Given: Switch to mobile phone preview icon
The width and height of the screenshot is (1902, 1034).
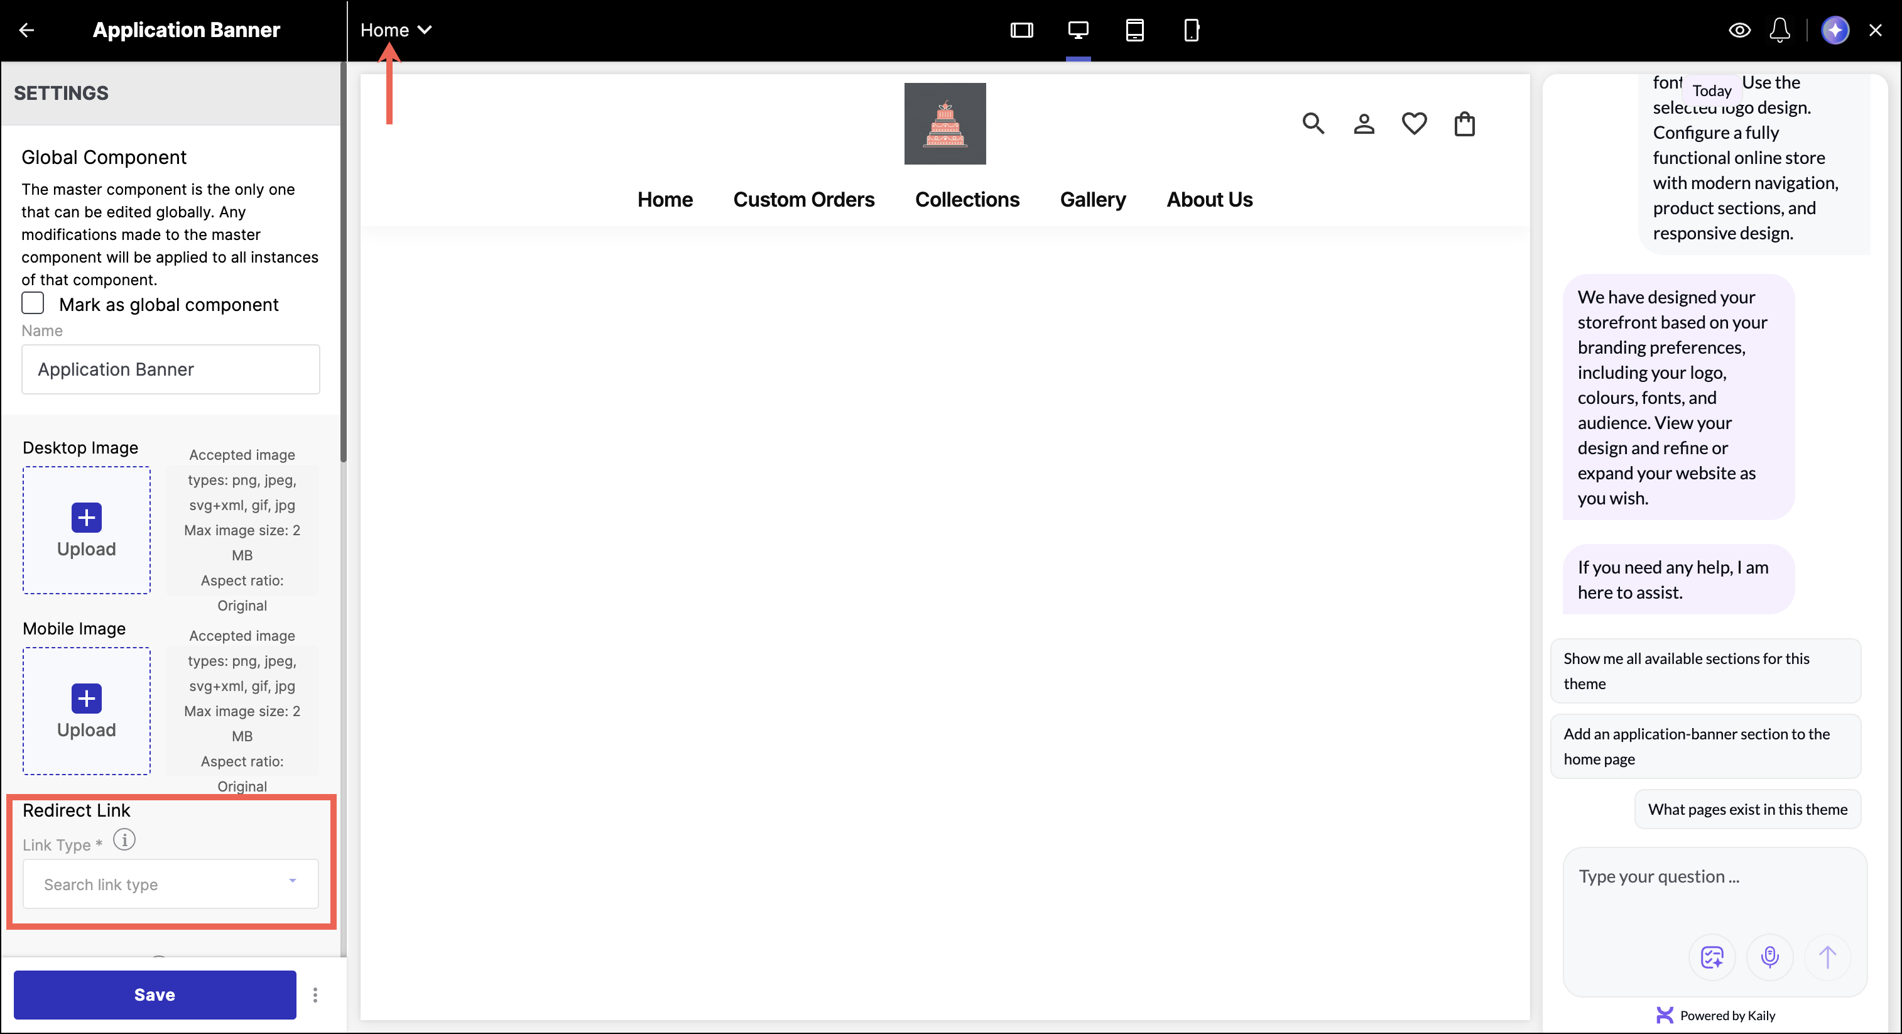Looking at the screenshot, I should click(1191, 30).
